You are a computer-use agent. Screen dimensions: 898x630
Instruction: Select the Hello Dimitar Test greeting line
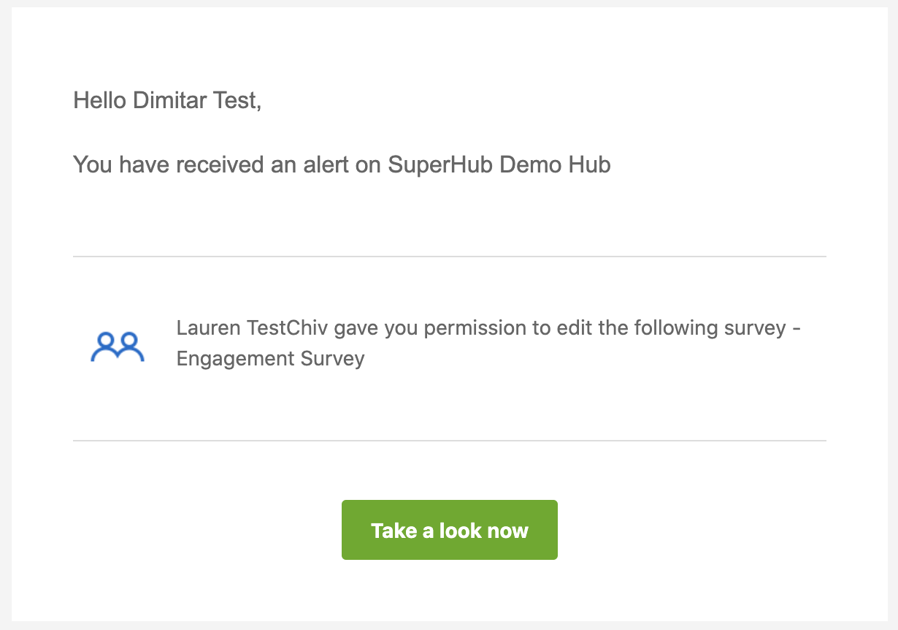(167, 100)
